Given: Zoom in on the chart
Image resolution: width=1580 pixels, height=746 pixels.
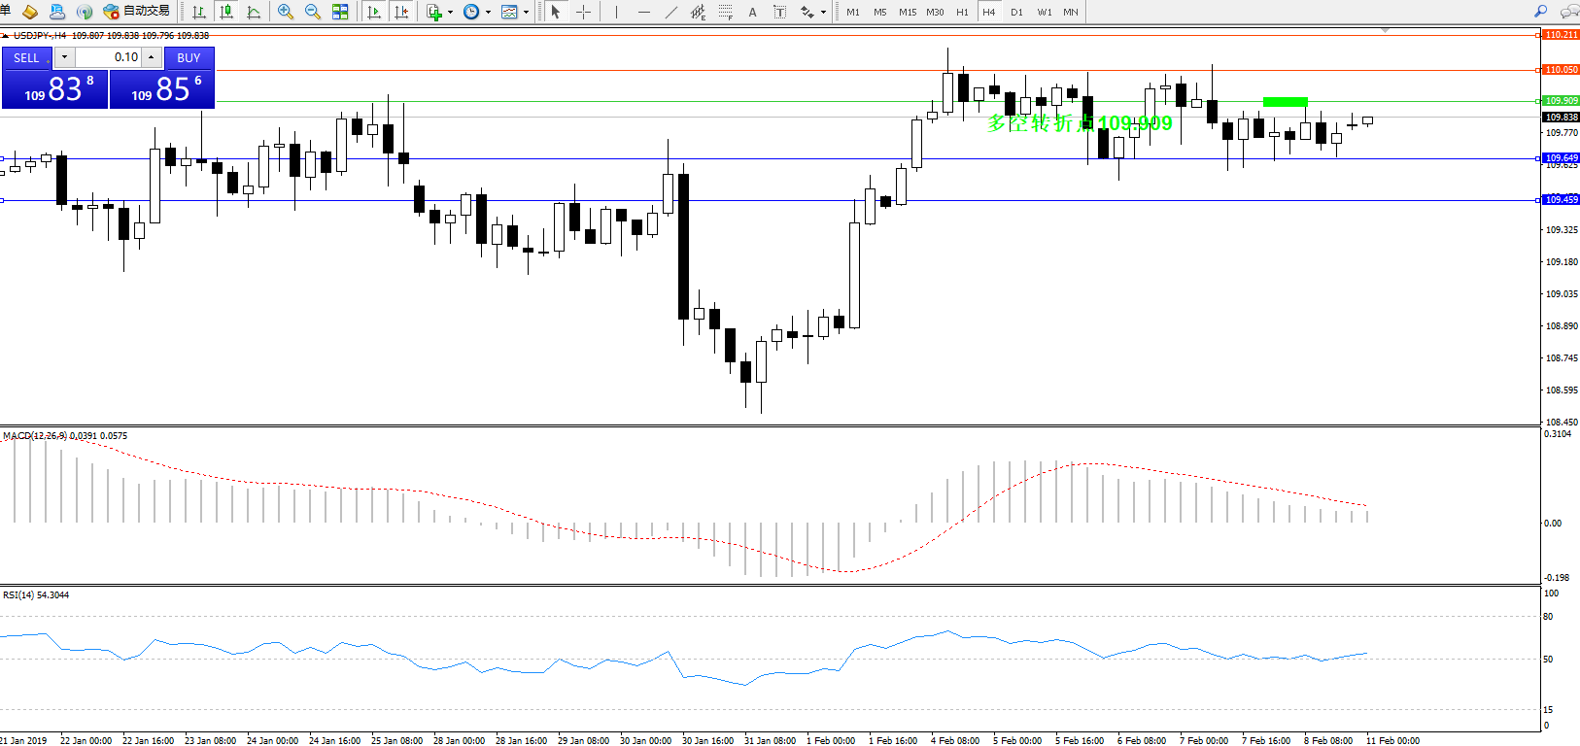Looking at the screenshot, I should [286, 12].
